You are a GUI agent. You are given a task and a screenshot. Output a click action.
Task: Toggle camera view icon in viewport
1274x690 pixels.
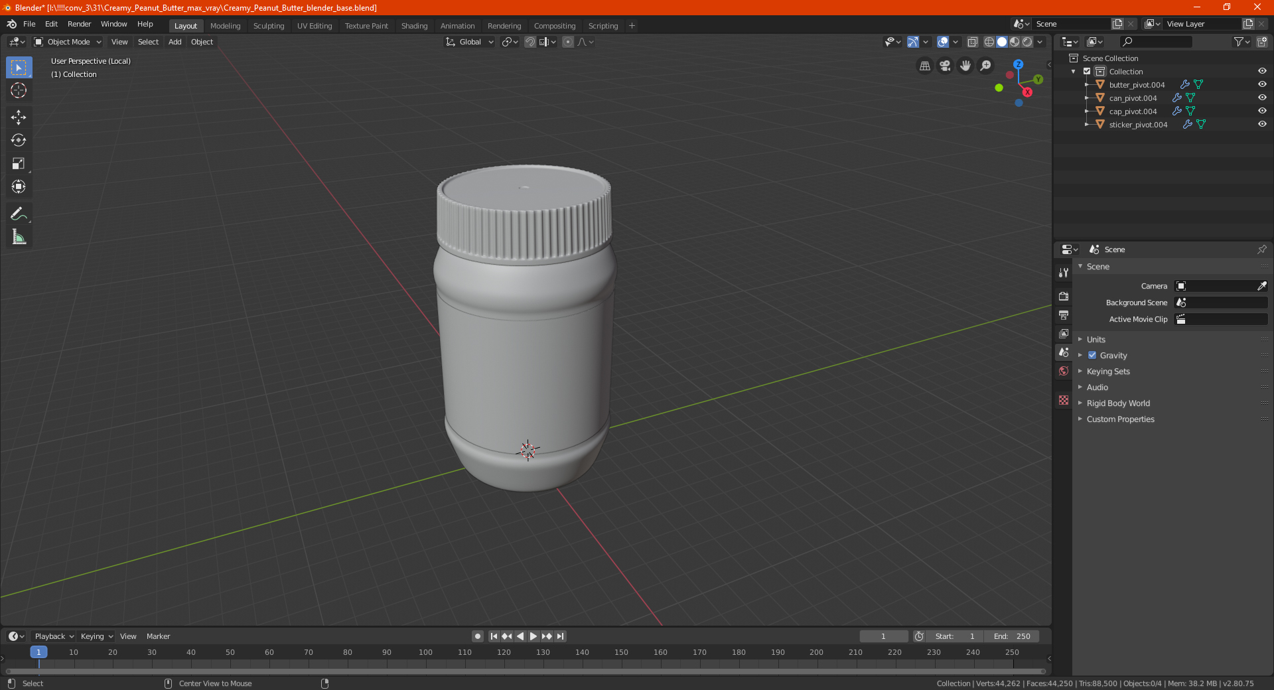945,66
